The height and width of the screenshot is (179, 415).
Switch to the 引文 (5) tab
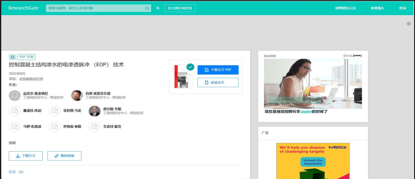coord(16,172)
